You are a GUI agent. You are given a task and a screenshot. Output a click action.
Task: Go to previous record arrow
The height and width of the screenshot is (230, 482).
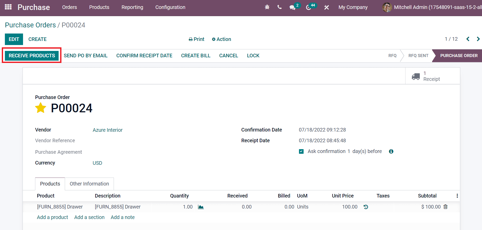coord(468,39)
